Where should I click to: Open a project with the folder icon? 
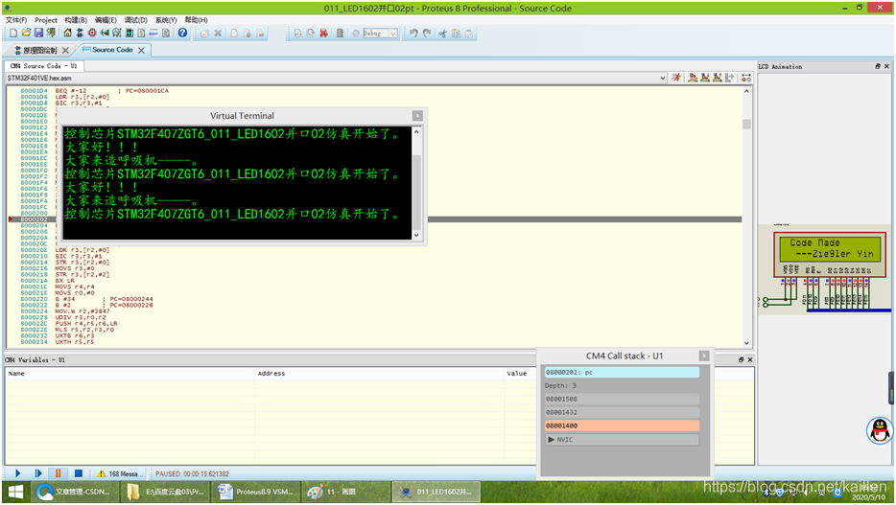pyautogui.click(x=26, y=34)
